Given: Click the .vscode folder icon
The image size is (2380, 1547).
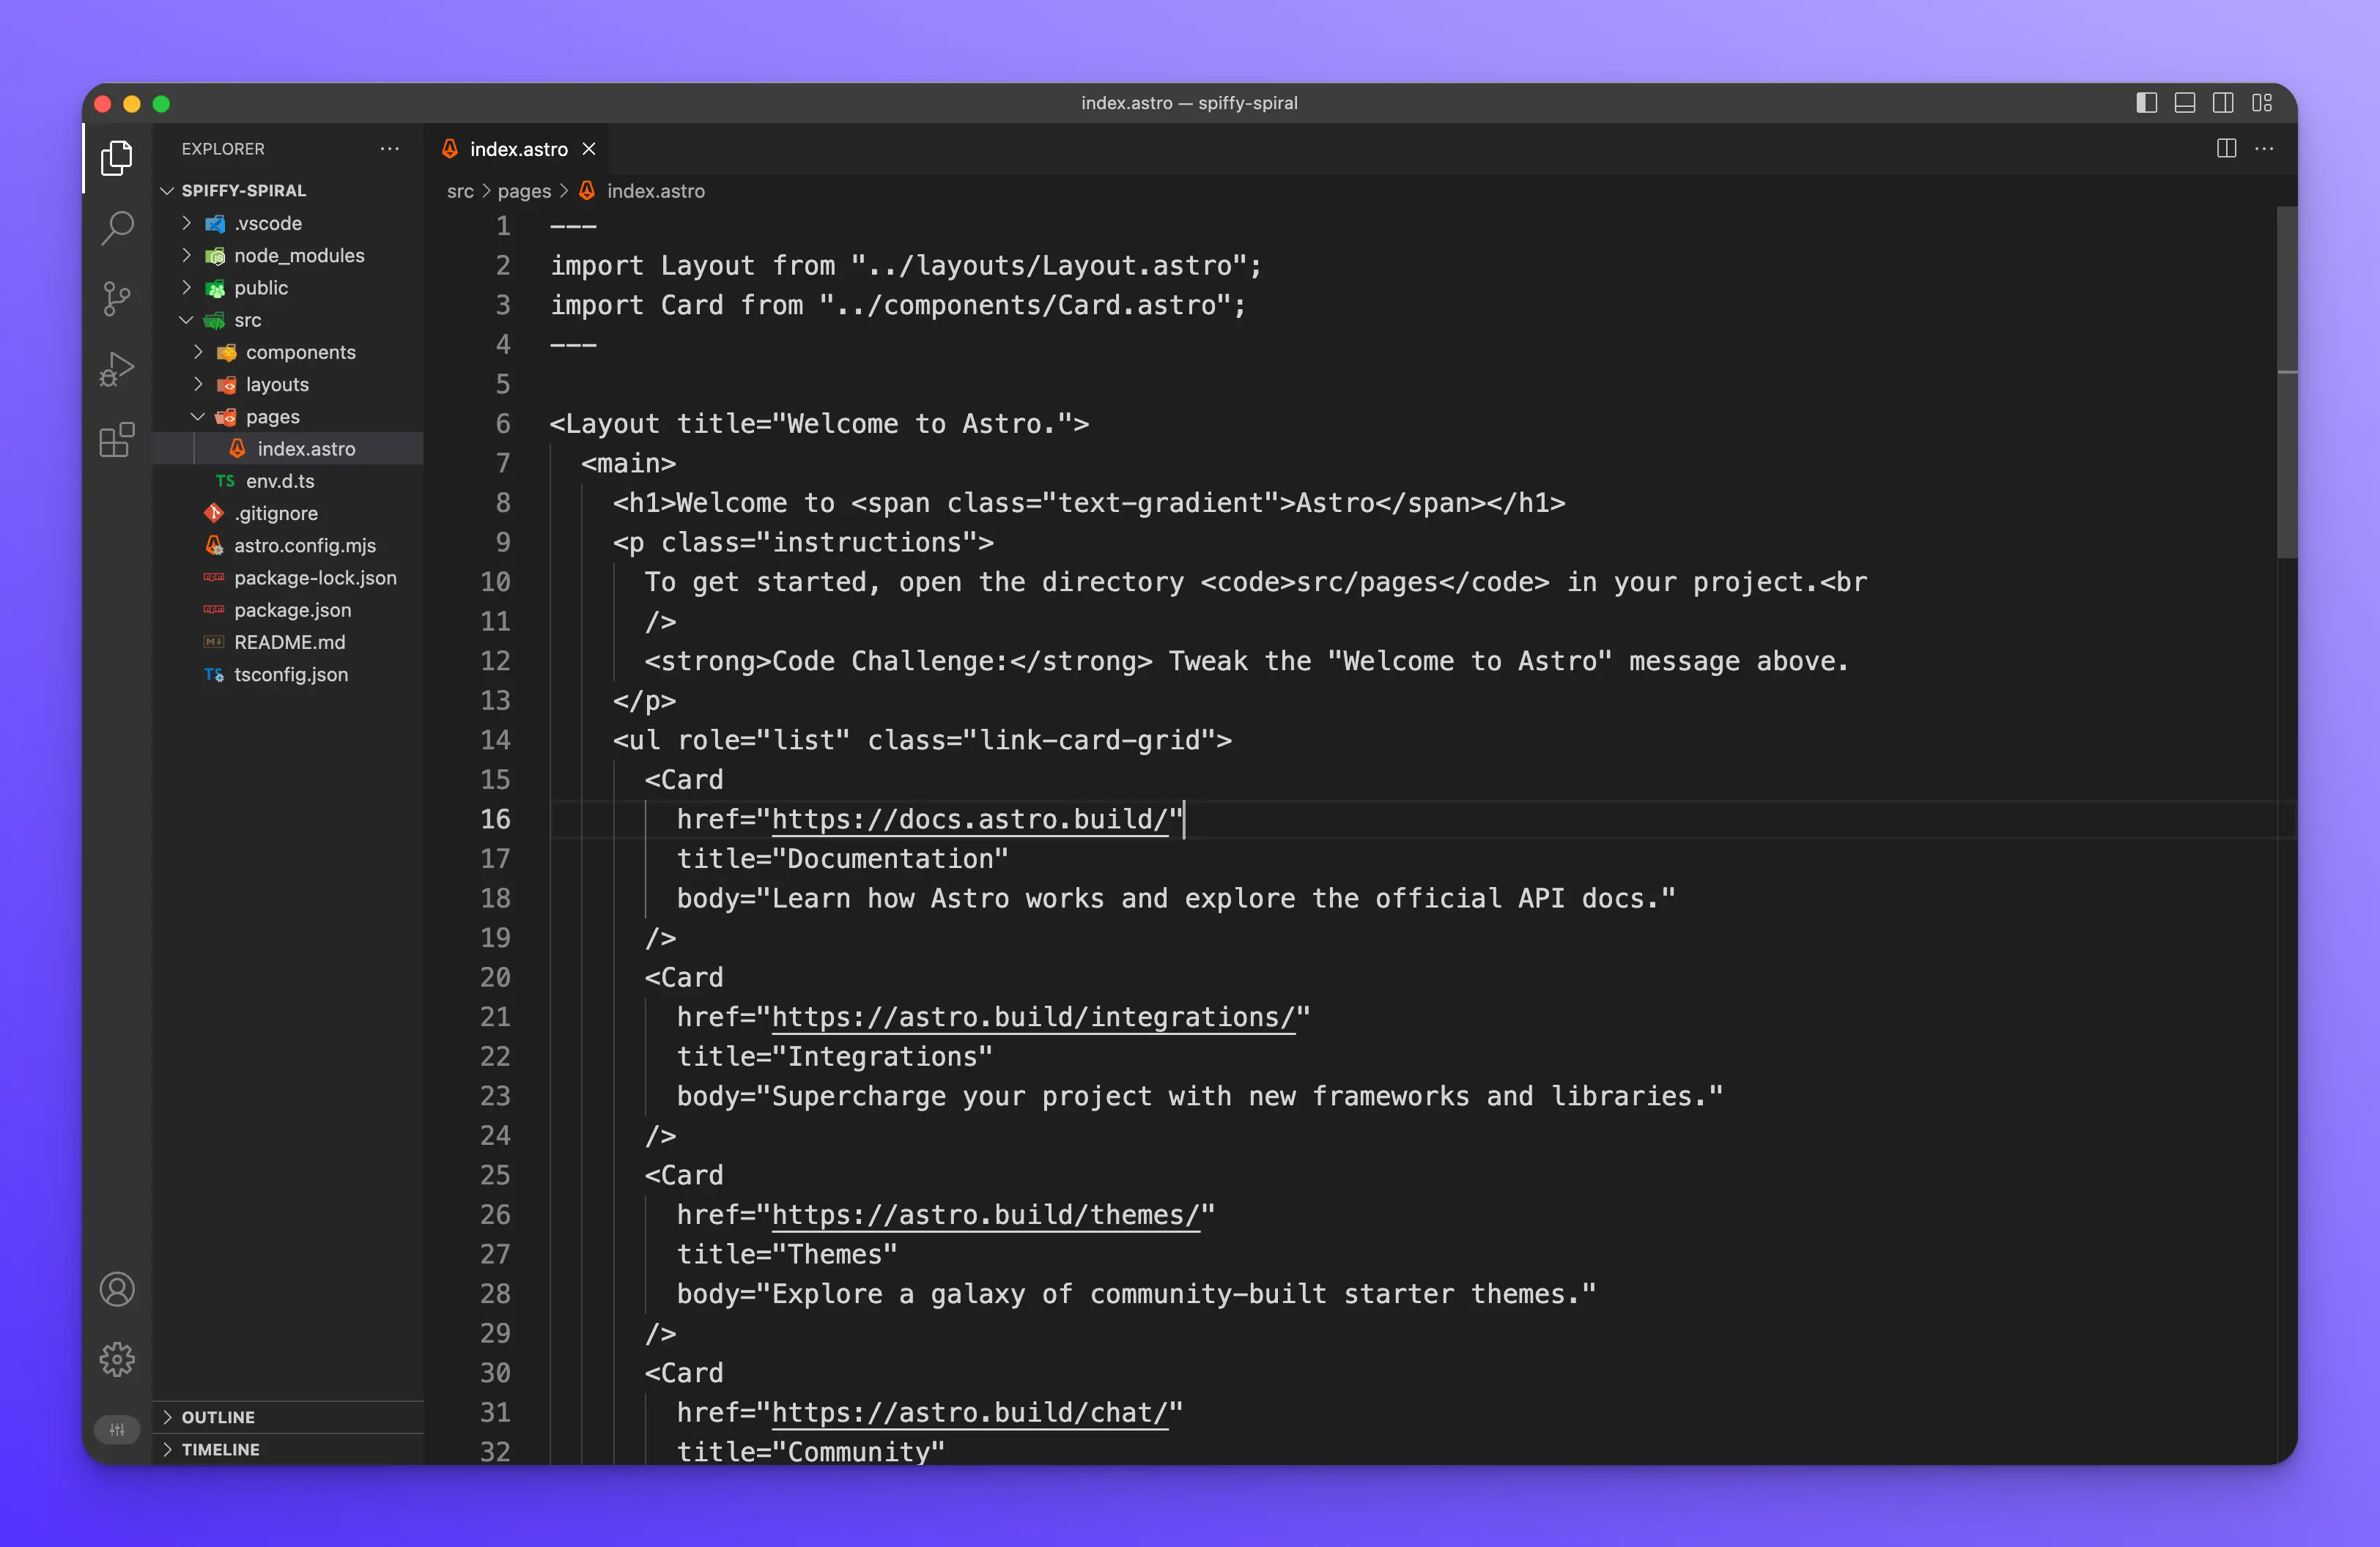Looking at the screenshot, I should coord(215,223).
